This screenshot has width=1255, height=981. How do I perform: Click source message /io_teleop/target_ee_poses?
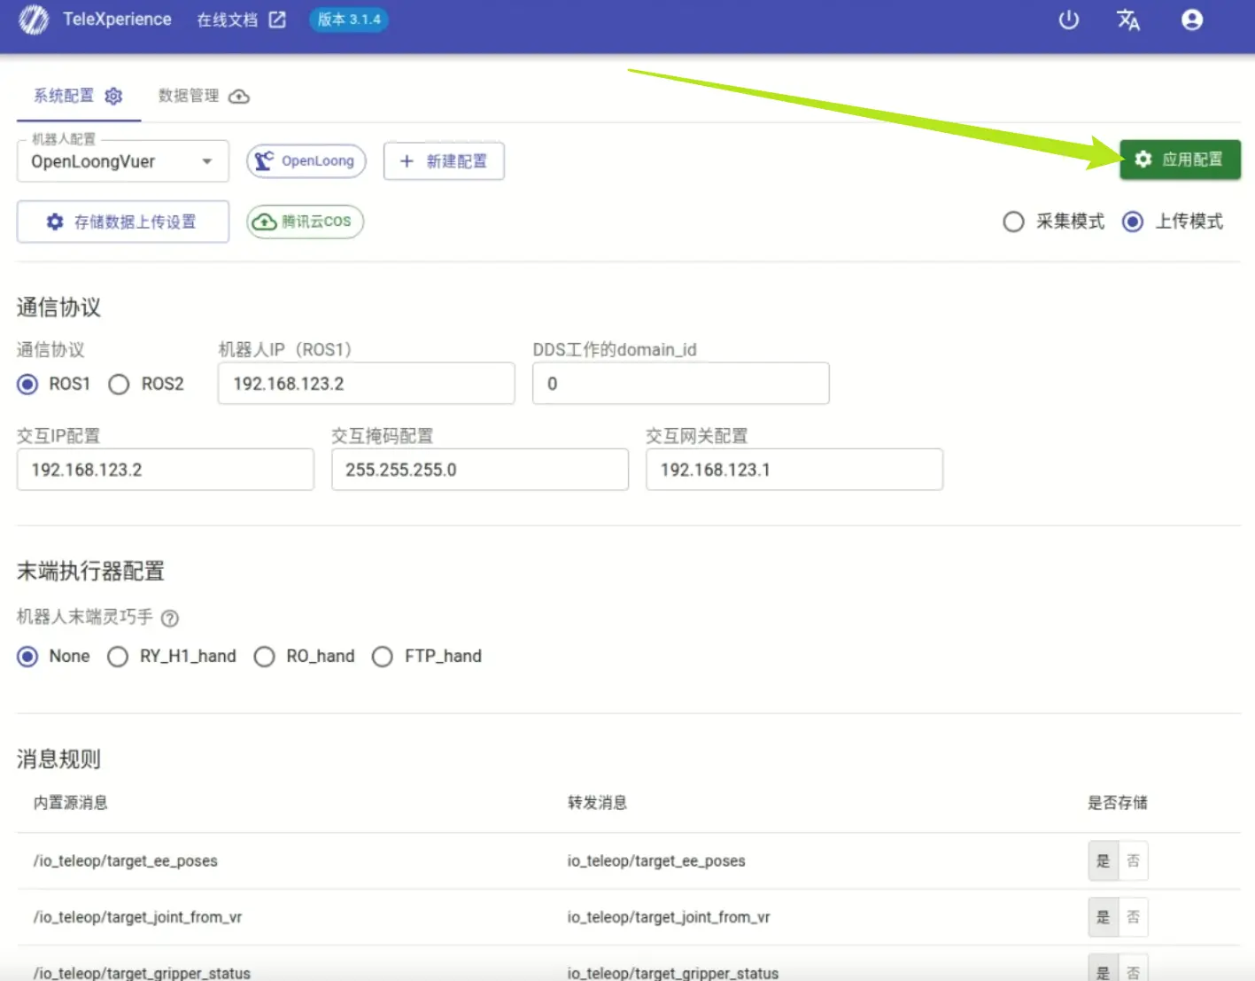pos(125,860)
